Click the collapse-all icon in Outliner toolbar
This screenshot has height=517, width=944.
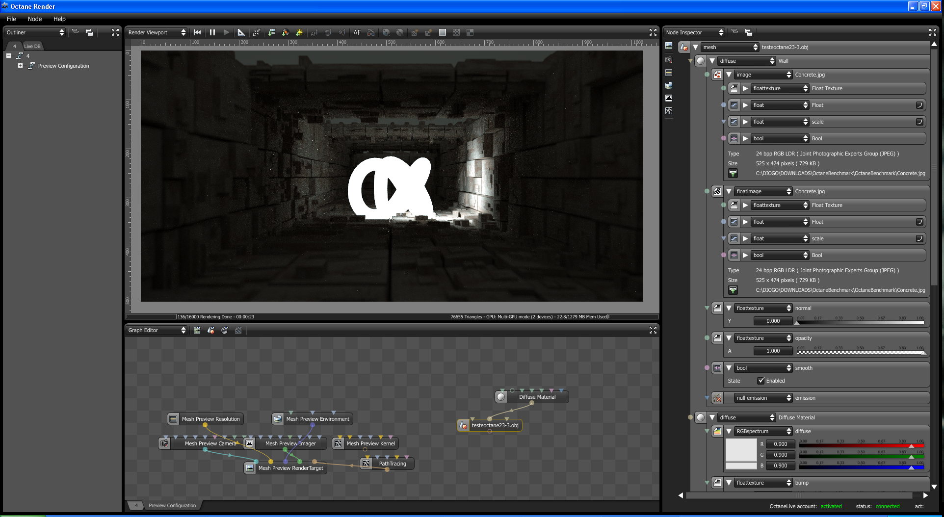pyautogui.click(x=75, y=31)
